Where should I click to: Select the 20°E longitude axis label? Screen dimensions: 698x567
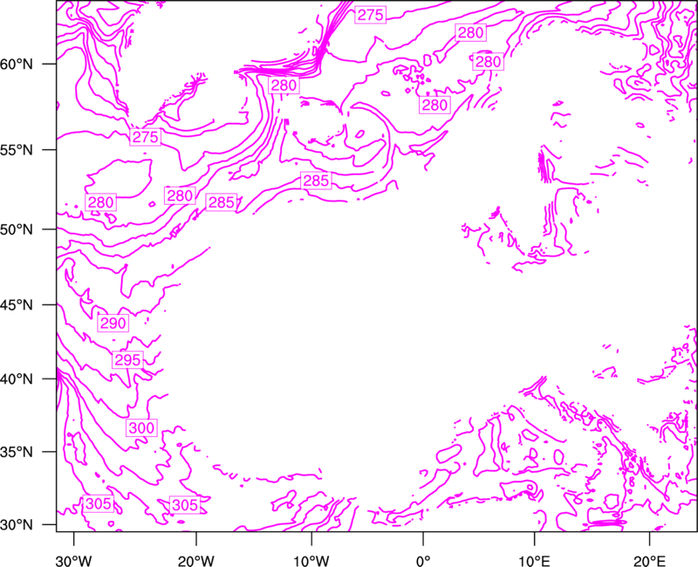(649, 561)
